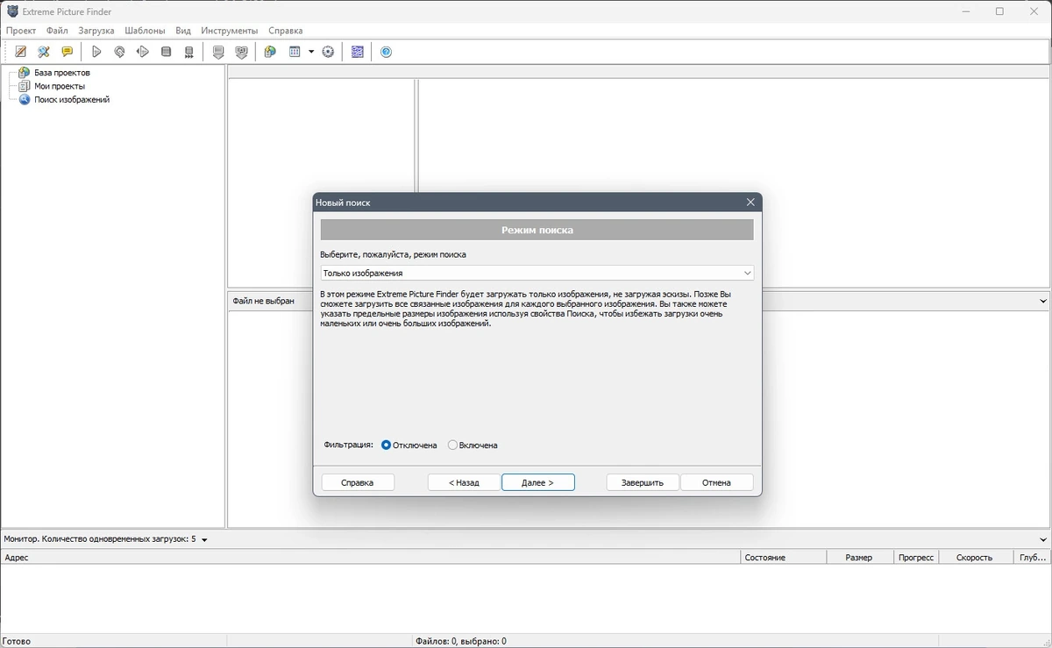Click the Состояние column header
This screenshot has width=1052, height=648.
coord(783,557)
